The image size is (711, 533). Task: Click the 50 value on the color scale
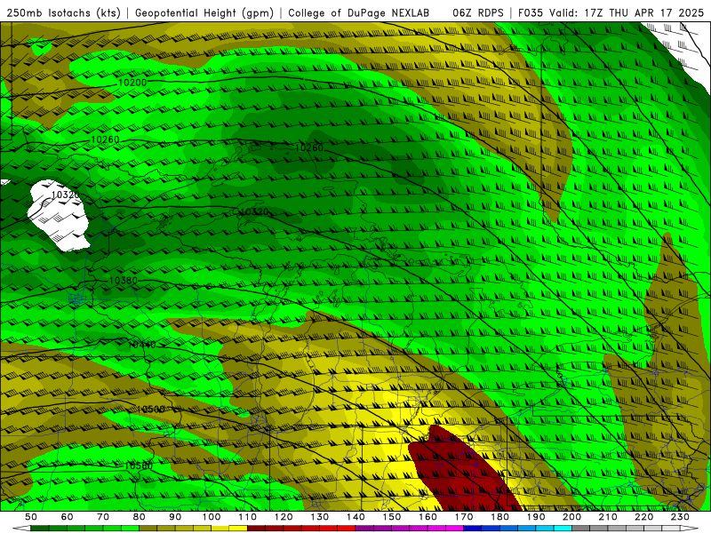pyautogui.click(x=31, y=517)
